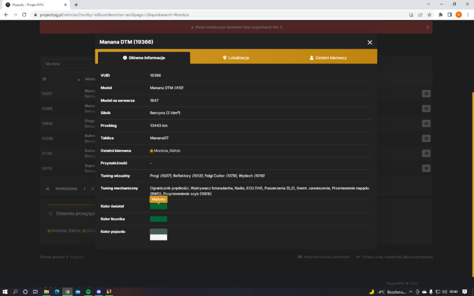Expand the announcement banner chevron
This screenshot has height=296, width=474.
pos(428,27)
